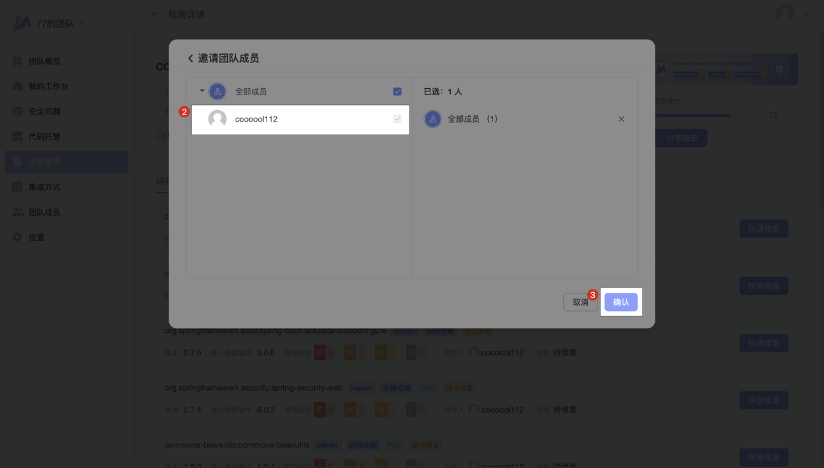Click the back chevron beside 邀请团队成员
824x468 pixels.
[191, 59]
